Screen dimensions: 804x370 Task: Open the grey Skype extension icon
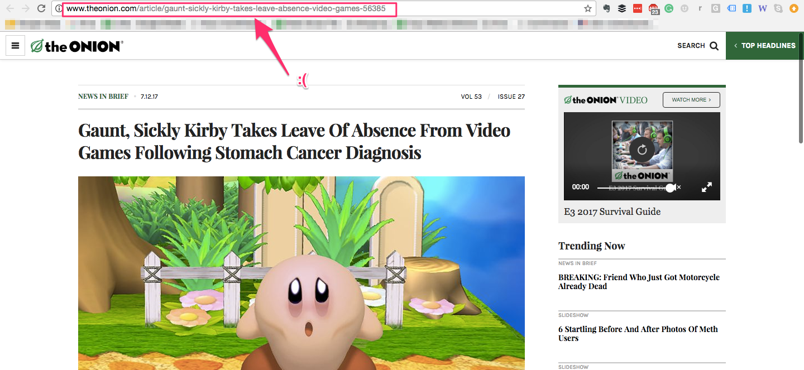pyautogui.click(x=778, y=8)
